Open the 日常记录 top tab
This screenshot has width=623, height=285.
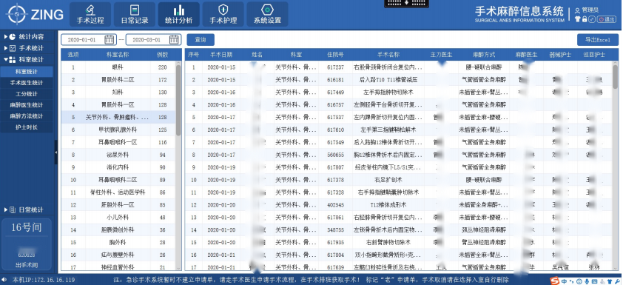click(x=135, y=14)
